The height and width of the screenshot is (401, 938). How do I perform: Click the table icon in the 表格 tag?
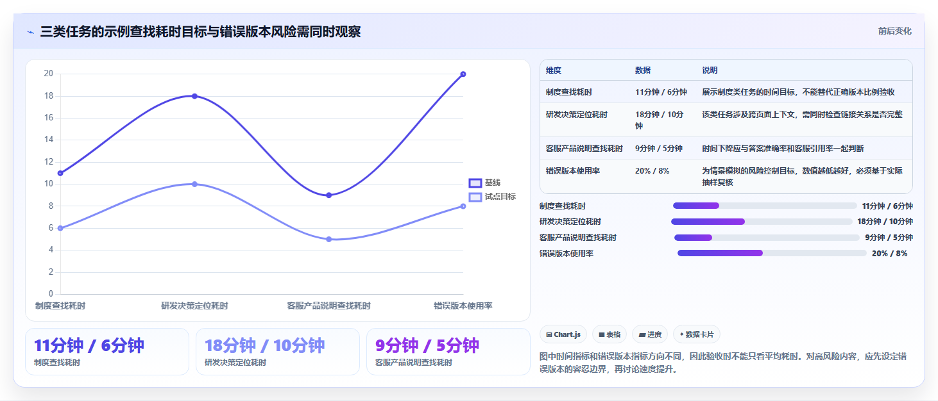[602, 334]
